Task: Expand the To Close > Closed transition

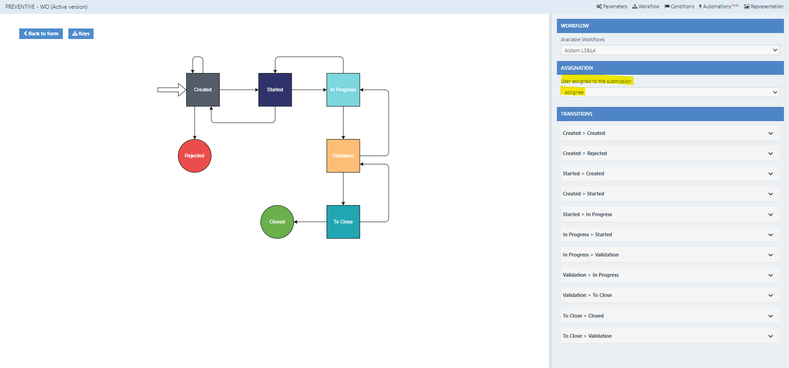Action: coord(670,316)
